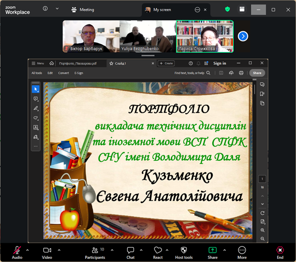The width and height of the screenshot is (296, 262).
Task: Activate the Select arrow tool
Action: click(36, 89)
